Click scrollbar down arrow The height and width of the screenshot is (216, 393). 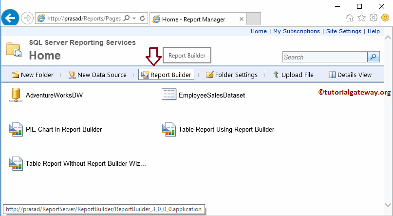(x=388, y=205)
